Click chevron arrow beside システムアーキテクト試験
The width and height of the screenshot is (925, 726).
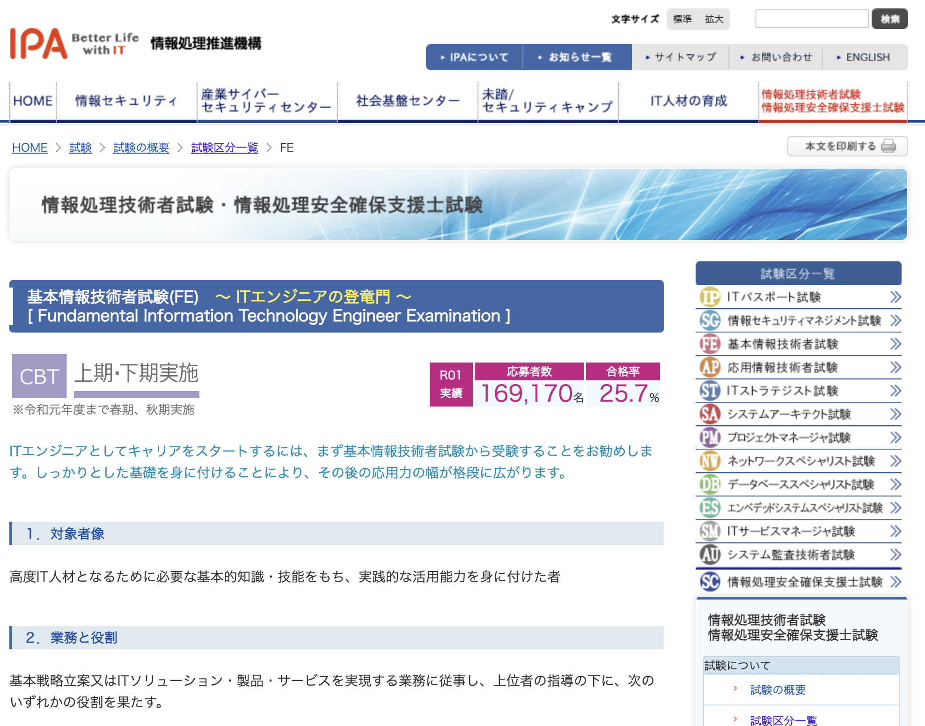(896, 414)
